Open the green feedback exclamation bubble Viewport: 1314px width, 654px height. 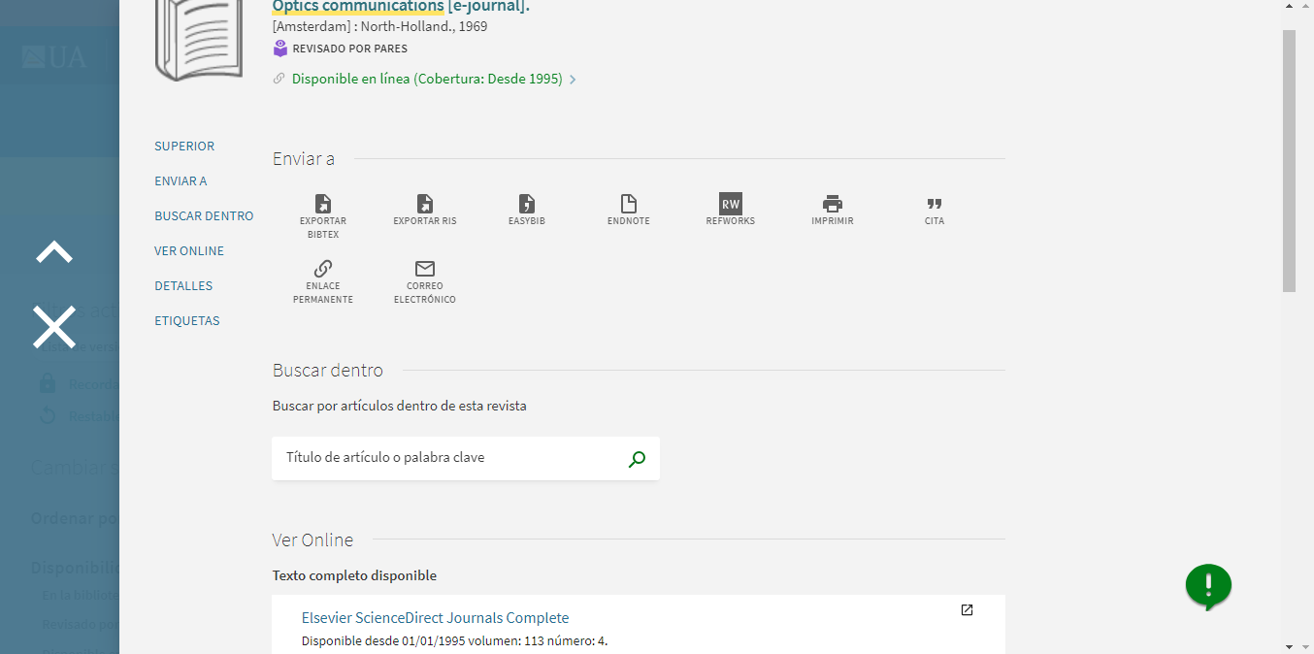pos(1207,586)
